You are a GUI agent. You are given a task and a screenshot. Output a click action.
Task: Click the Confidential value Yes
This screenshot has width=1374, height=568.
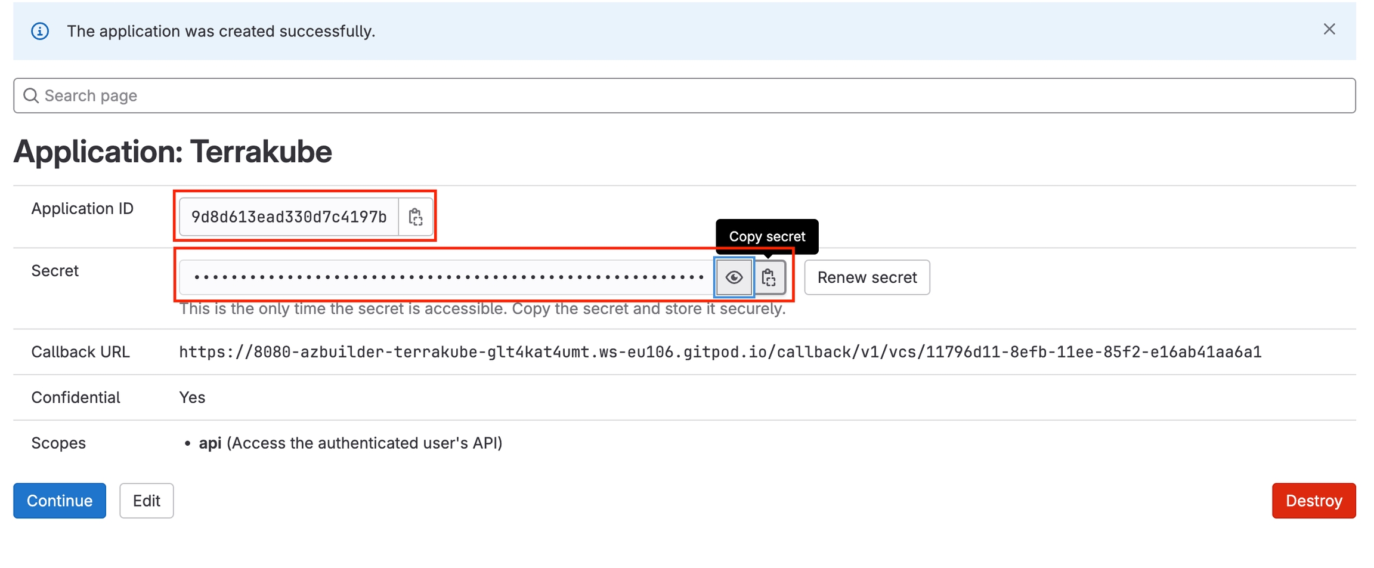[192, 398]
